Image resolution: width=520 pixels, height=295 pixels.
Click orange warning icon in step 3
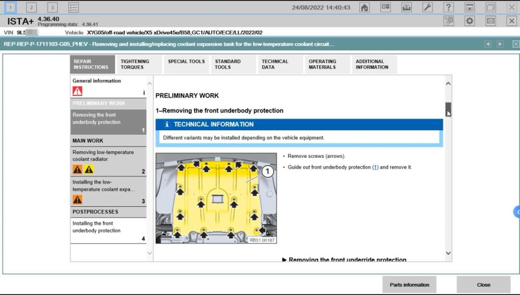77,199
